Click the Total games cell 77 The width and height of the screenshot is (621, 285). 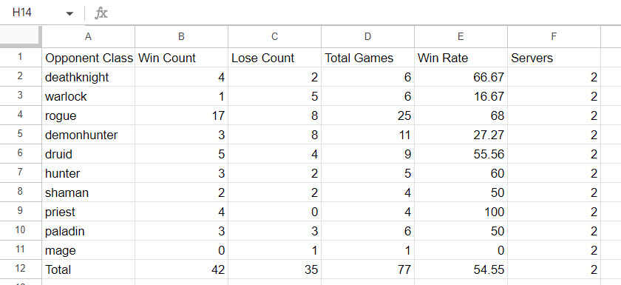(368, 269)
